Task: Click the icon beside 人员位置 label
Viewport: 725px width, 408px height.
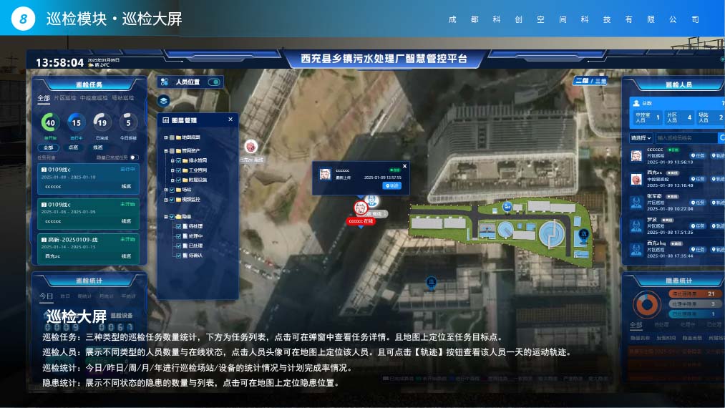Action: (x=165, y=82)
